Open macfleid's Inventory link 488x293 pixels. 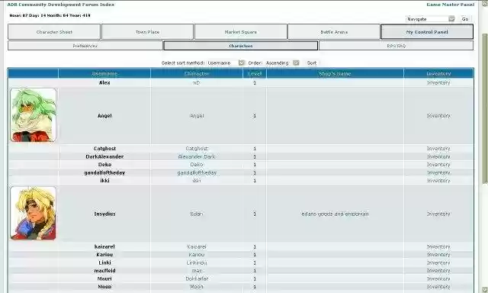[438, 271]
